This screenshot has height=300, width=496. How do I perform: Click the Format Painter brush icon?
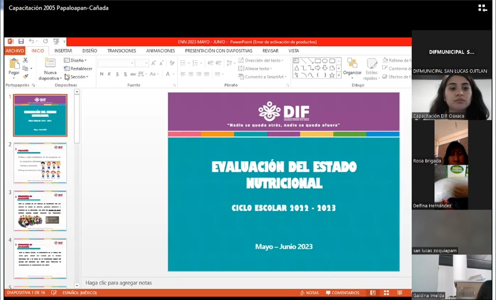tap(25, 76)
